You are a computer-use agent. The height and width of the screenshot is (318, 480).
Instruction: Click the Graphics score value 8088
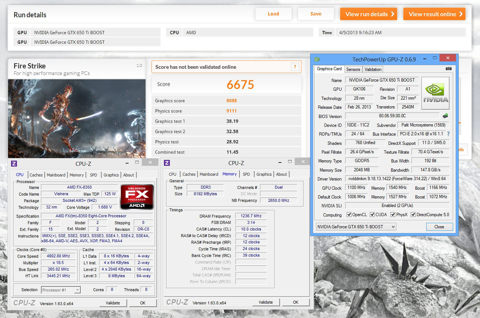coord(232,100)
